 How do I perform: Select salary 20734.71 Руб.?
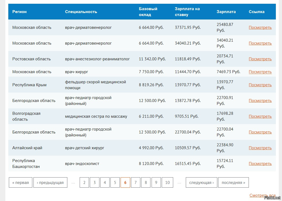point(225,59)
